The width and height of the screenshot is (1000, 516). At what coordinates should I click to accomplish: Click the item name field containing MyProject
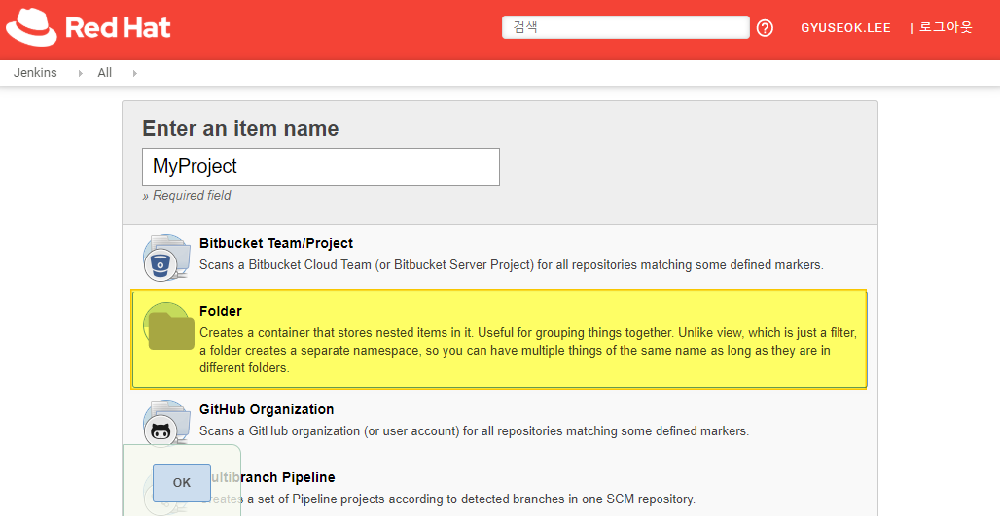pos(320,166)
